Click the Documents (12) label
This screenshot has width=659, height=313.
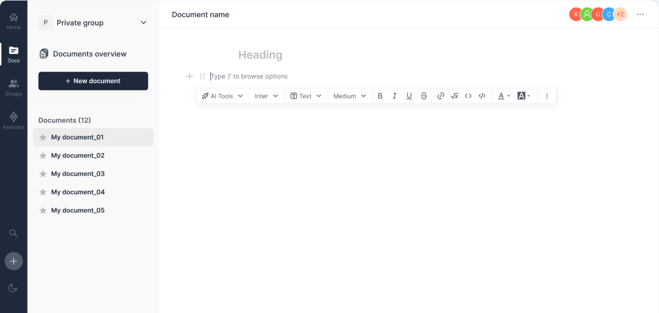[65, 120]
